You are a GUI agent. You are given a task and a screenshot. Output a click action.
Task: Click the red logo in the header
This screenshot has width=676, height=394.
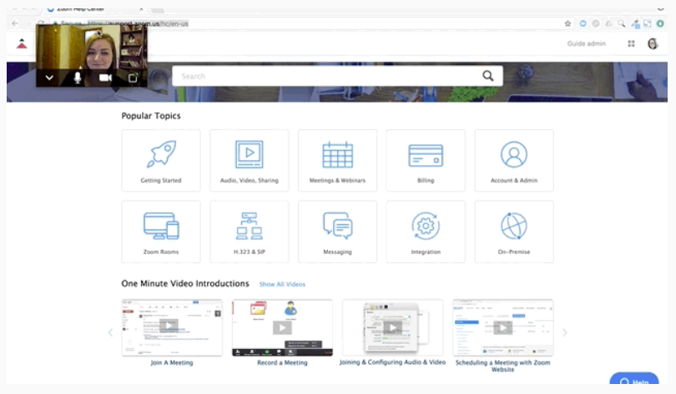coord(22,43)
